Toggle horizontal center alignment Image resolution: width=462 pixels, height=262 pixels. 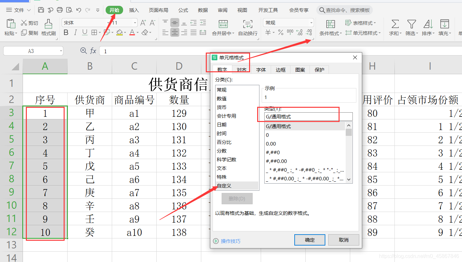[175, 32]
